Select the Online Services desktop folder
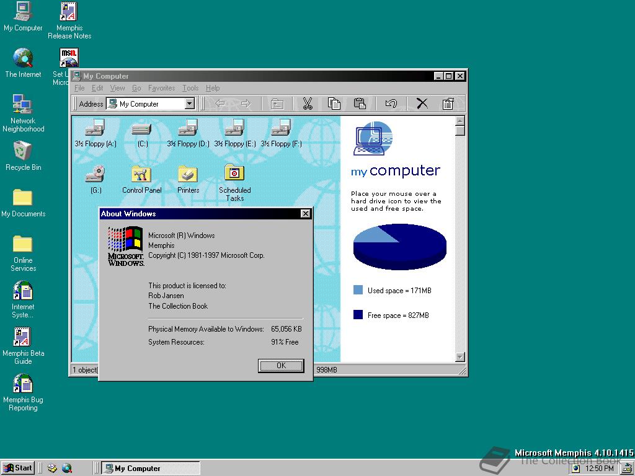 point(23,253)
